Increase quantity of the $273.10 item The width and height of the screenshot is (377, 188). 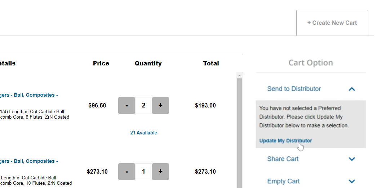point(160,171)
